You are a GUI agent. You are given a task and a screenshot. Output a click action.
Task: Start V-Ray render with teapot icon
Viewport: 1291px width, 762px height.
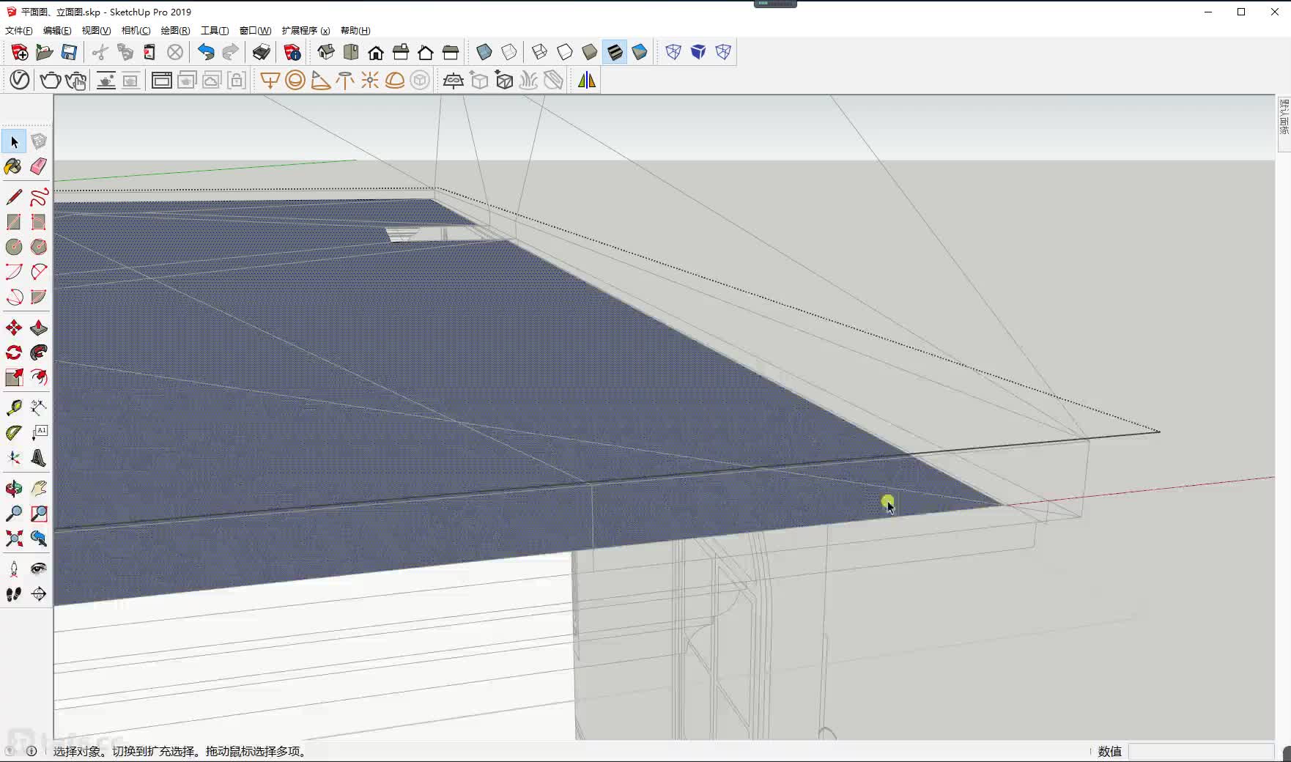point(51,80)
